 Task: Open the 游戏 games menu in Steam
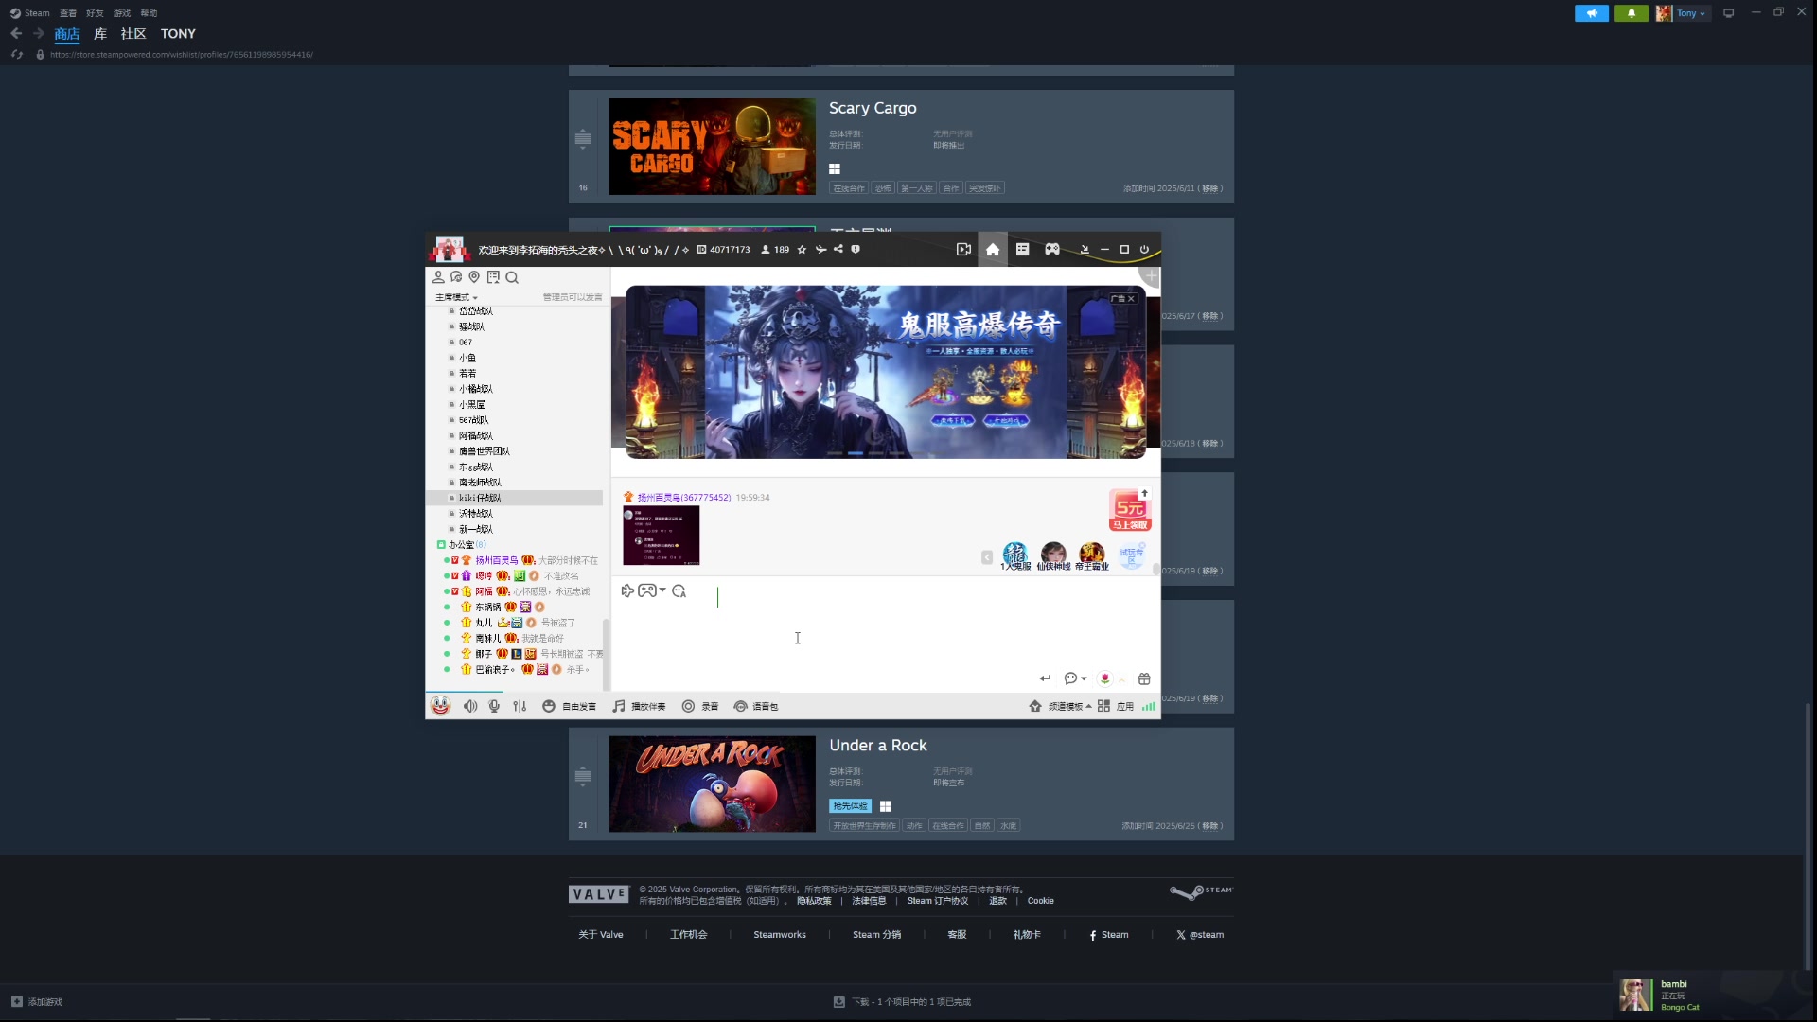click(x=122, y=13)
